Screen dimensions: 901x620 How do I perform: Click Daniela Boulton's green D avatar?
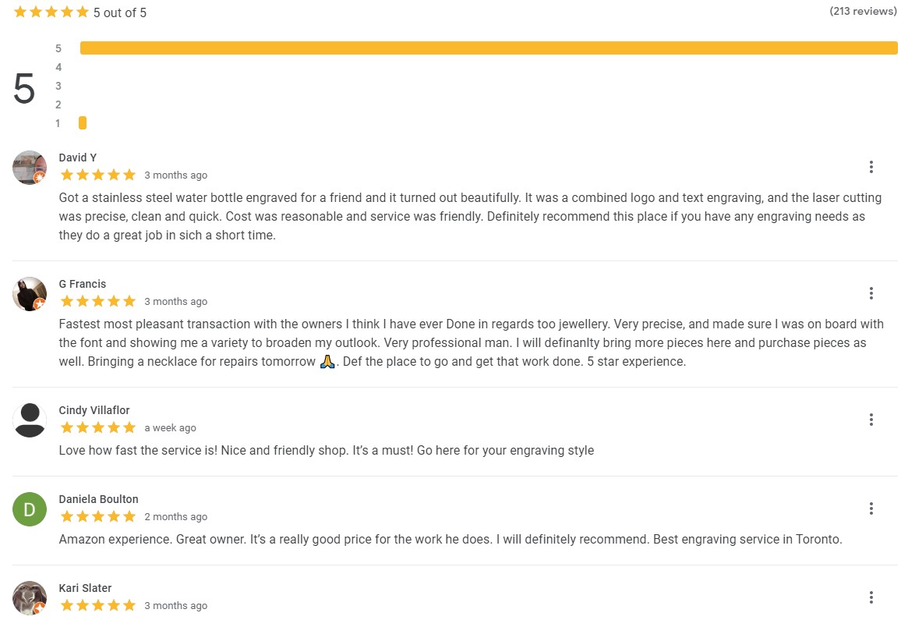30,509
